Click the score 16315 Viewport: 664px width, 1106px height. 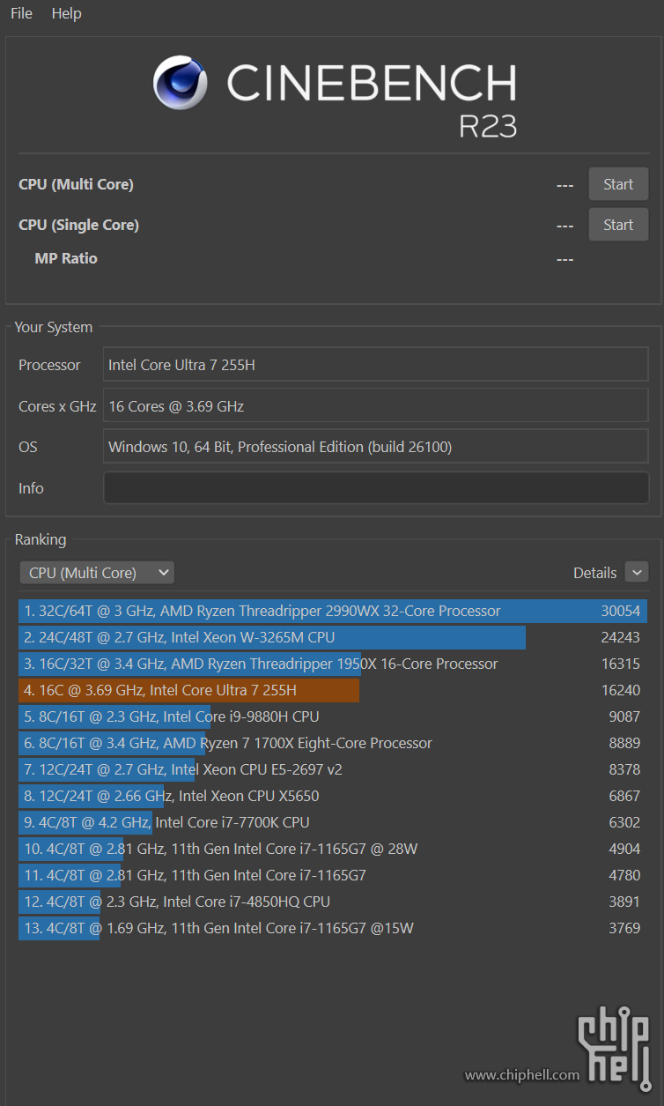coord(621,664)
